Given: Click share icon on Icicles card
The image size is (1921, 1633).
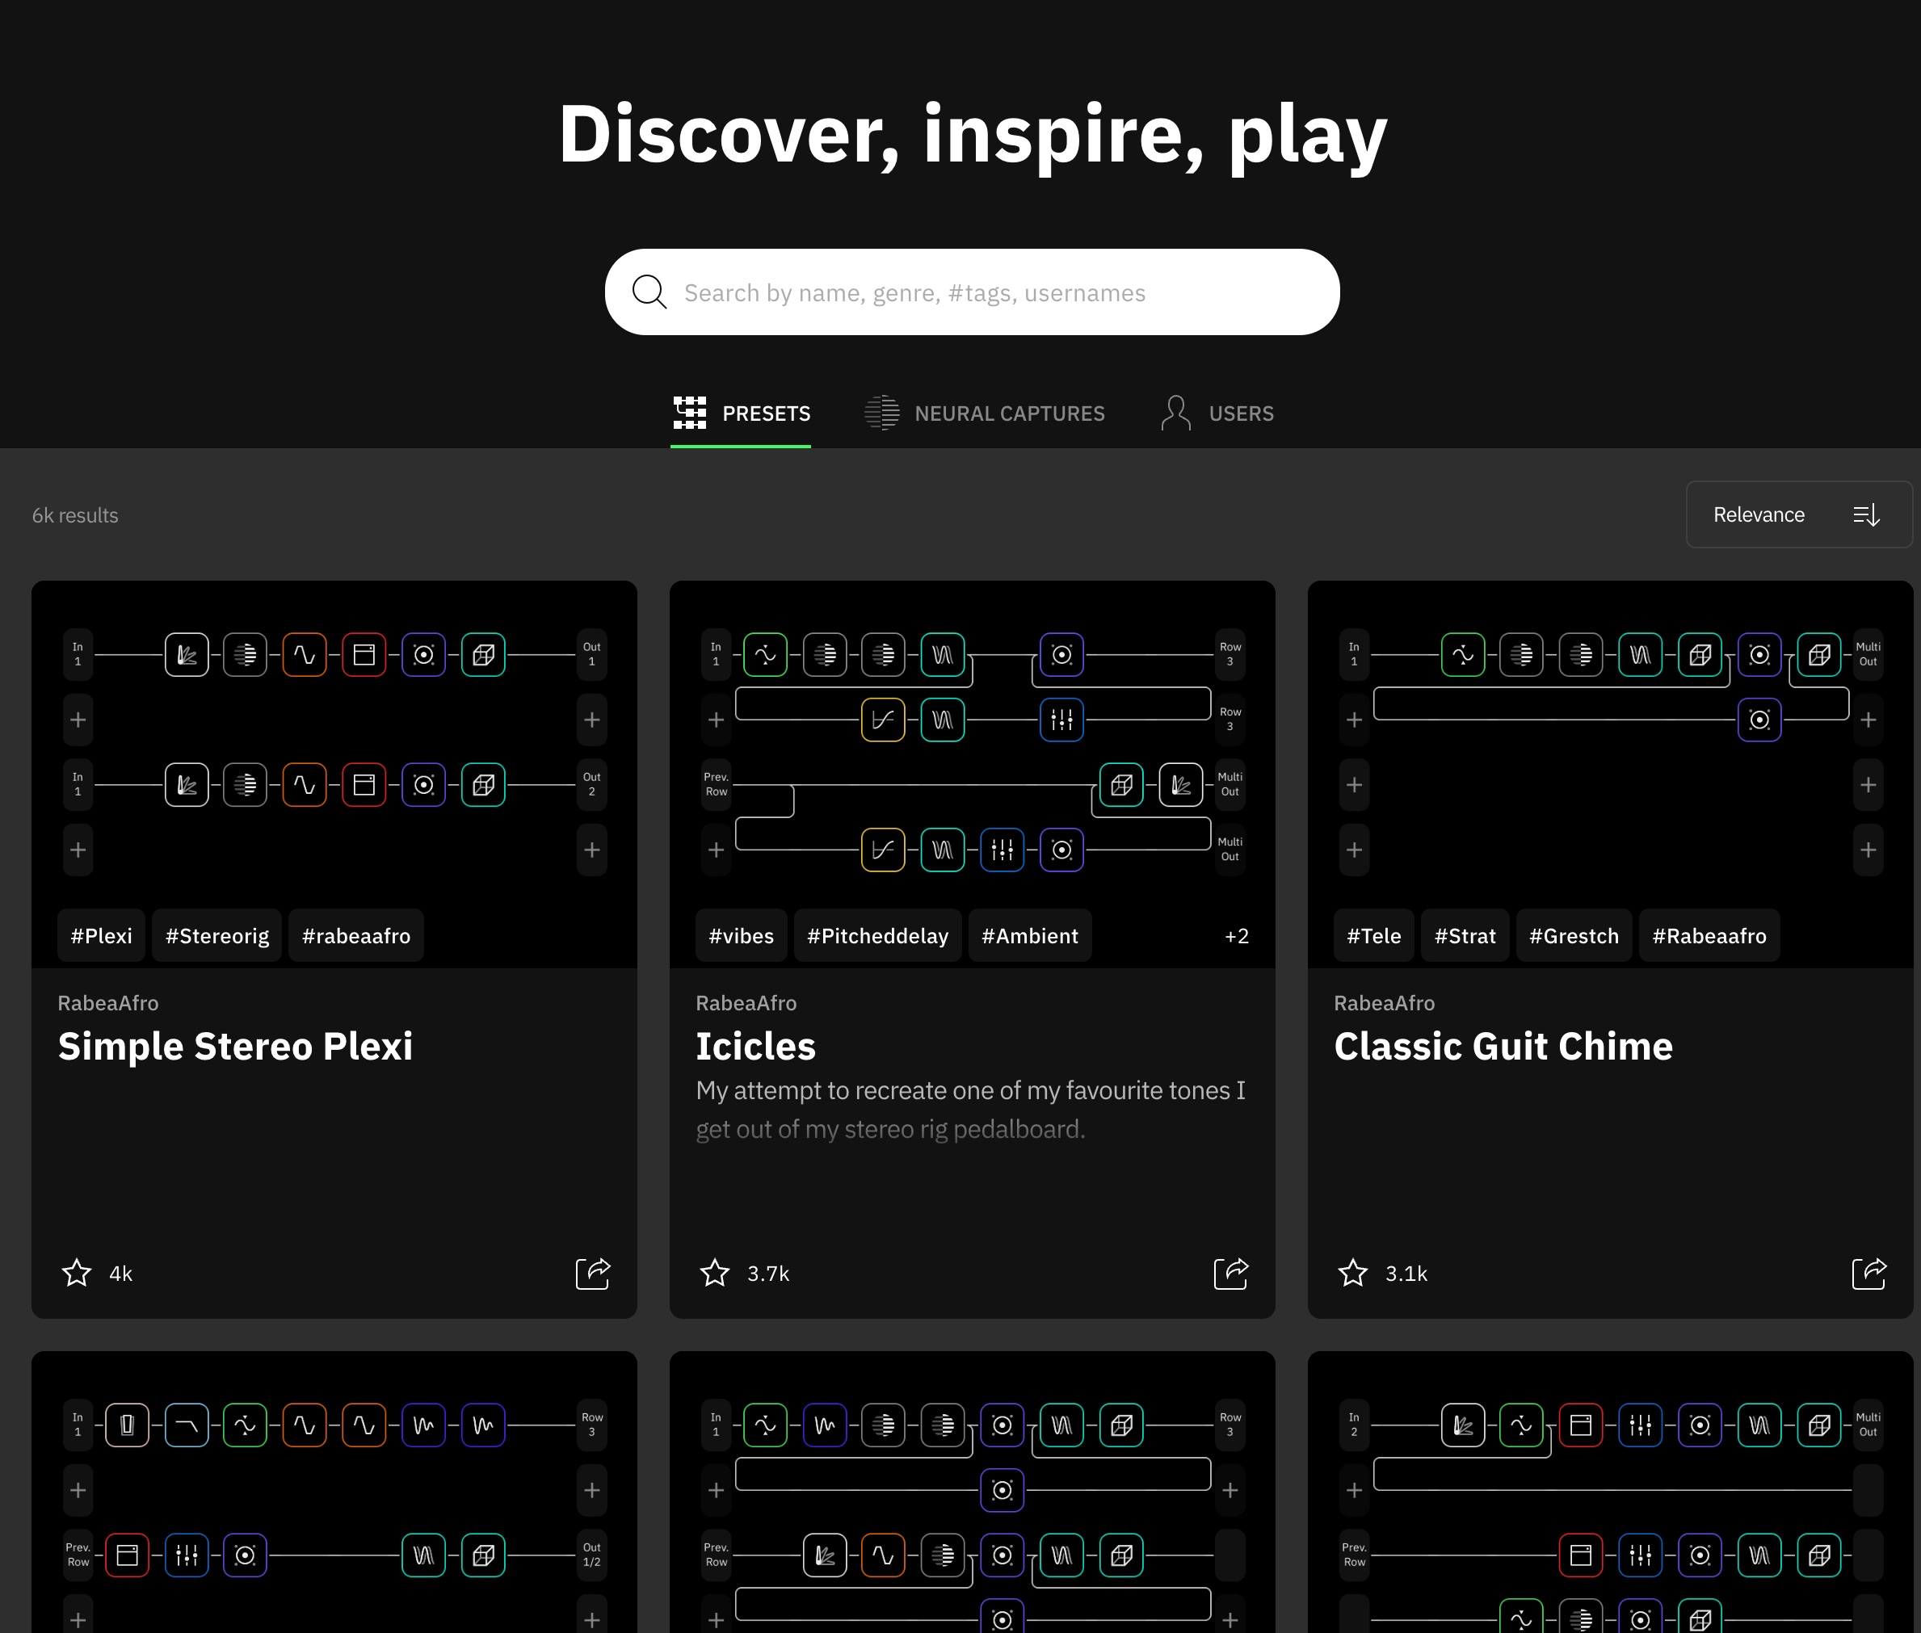Looking at the screenshot, I should tap(1230, 1273).
